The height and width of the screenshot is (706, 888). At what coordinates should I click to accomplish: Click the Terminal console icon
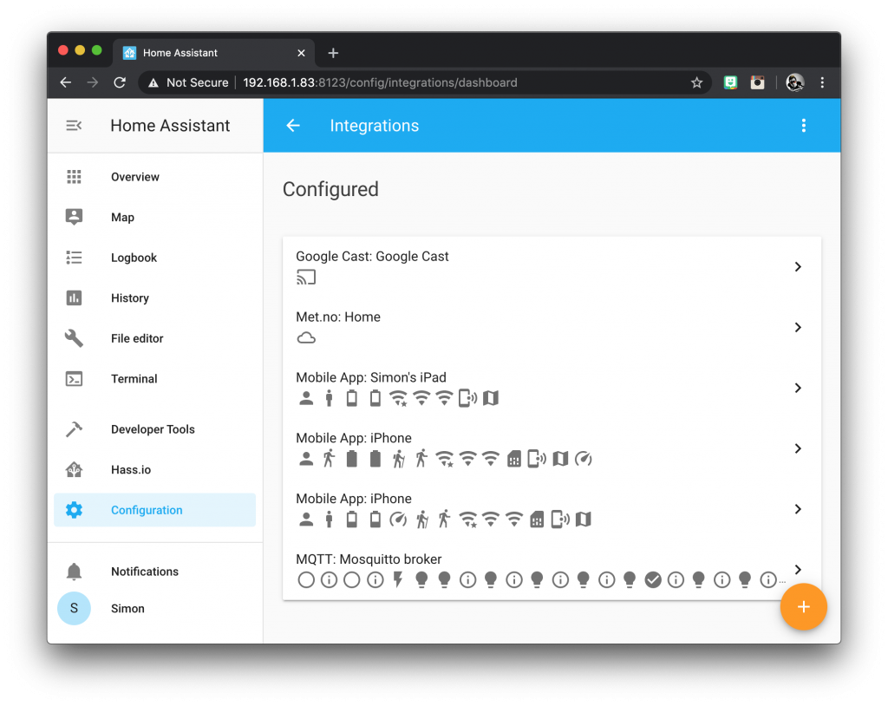coord(74,379)
